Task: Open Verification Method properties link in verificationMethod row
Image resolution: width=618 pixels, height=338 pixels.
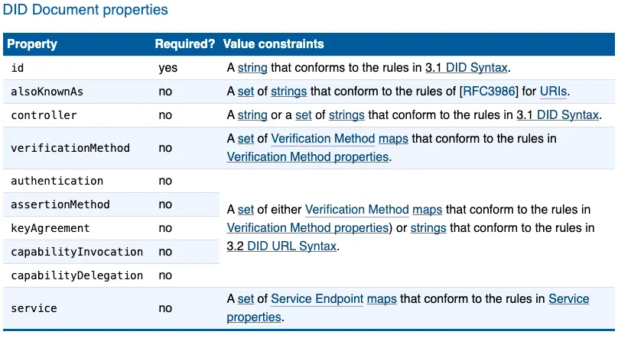Action: click(307, 157)
